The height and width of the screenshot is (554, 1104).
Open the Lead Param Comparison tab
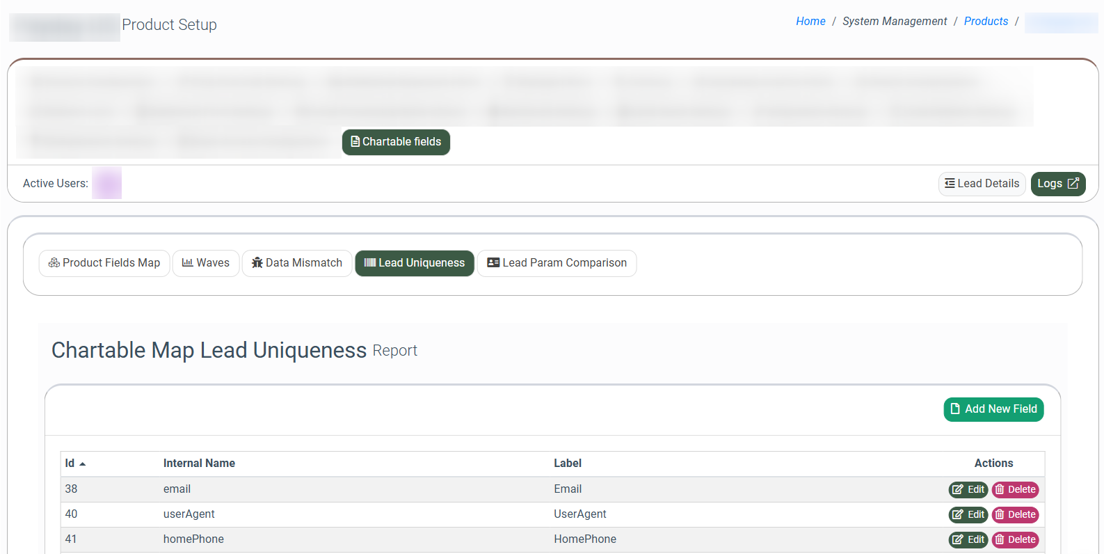pos(557,263)
